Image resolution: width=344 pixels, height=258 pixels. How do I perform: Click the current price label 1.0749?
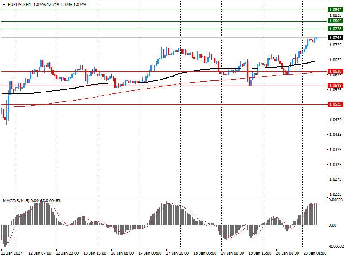pyautogui.click(x=335, y=38)
